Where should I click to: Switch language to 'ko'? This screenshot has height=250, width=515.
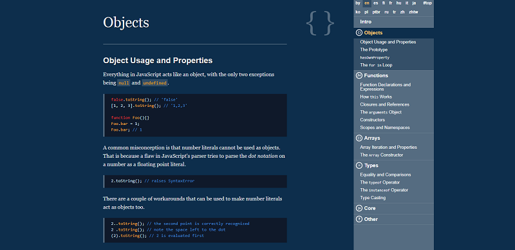coord(358,12)
